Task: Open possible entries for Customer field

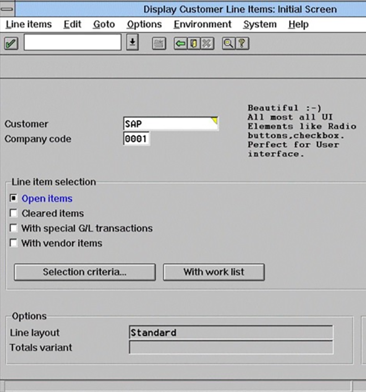Action: pyautogui.click(x=214, y=121)
